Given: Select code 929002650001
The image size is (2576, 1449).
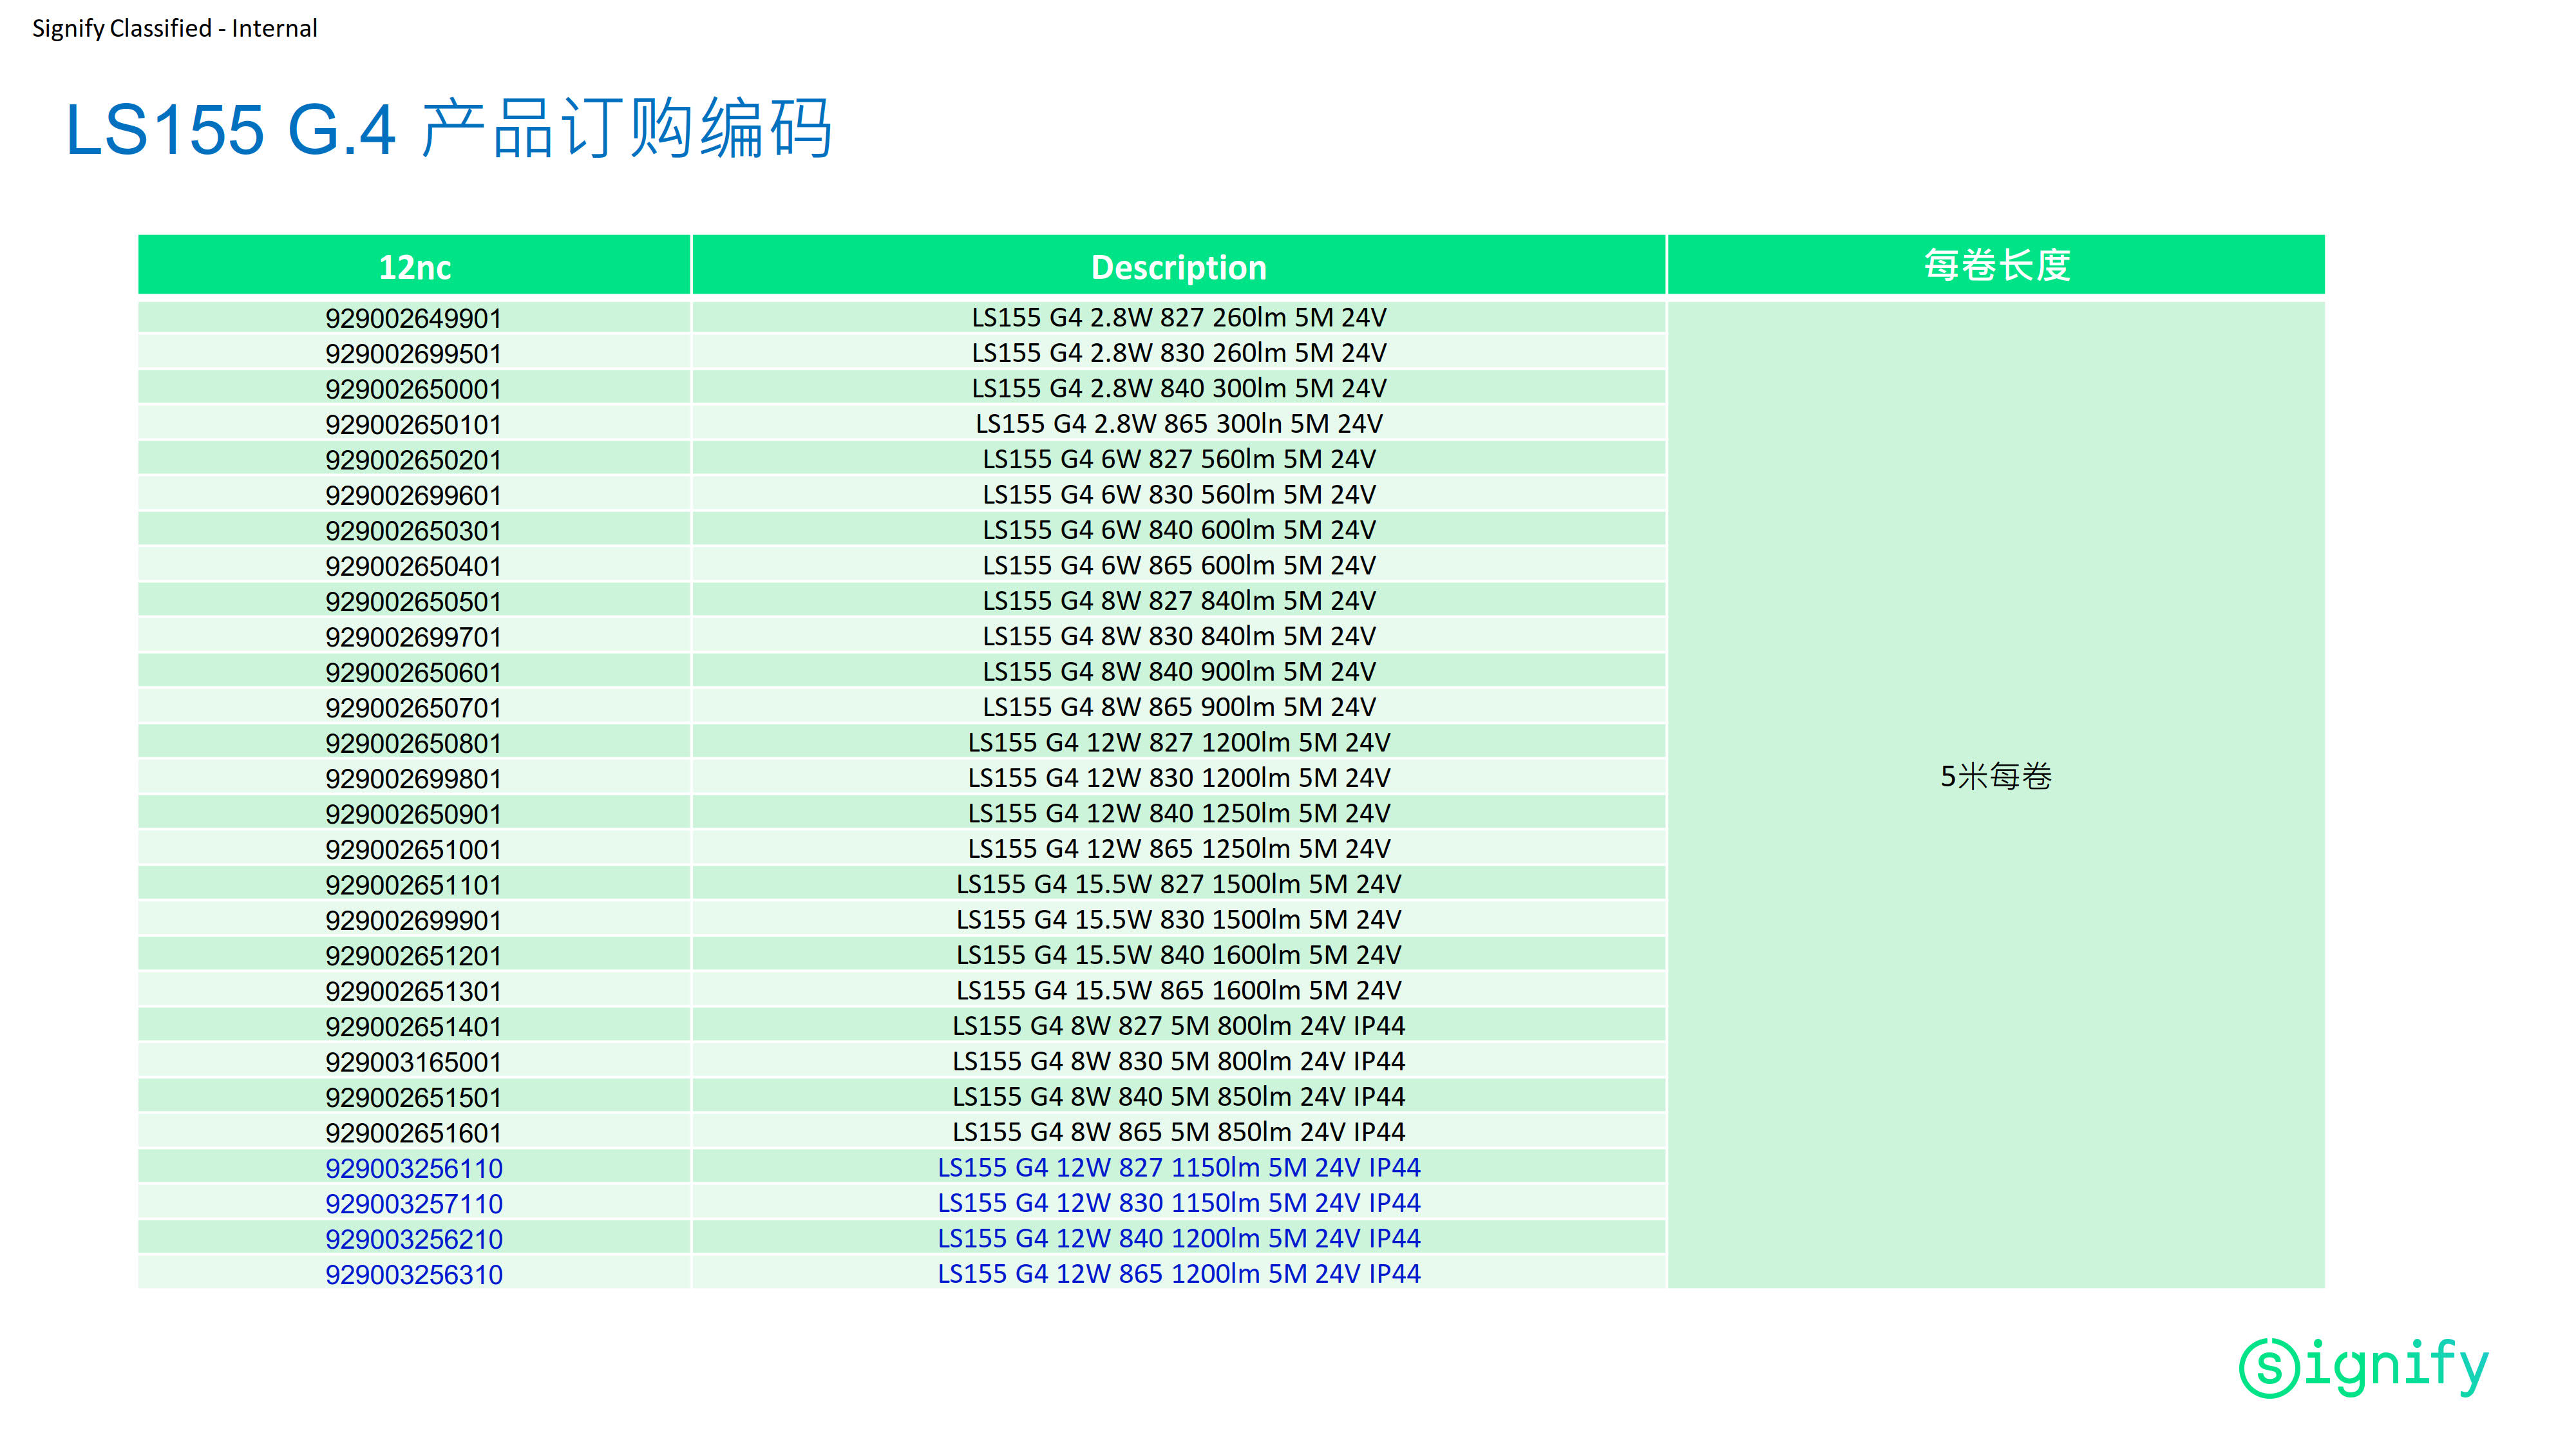Looking at the screenshot, I should (x=413, y=389).
